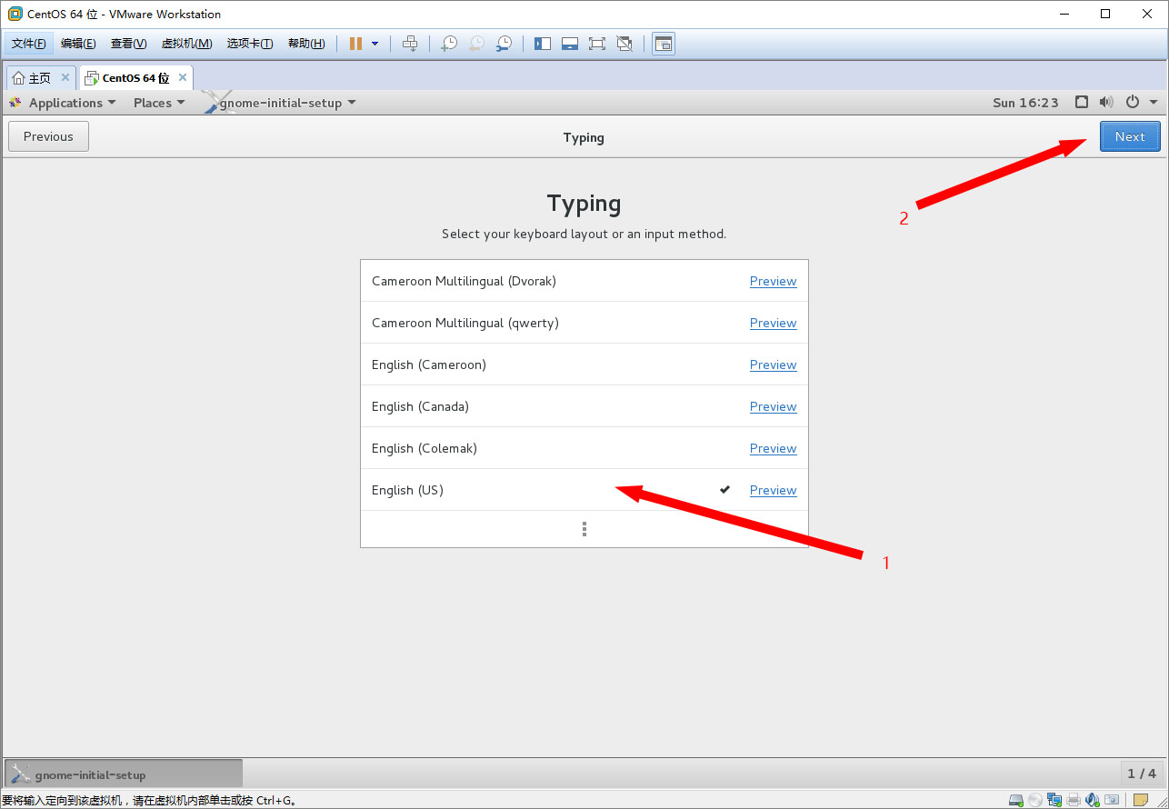Click the gnome-initial-setup taskbar entry
The image size is (1169, 809).
coord(124,774)
